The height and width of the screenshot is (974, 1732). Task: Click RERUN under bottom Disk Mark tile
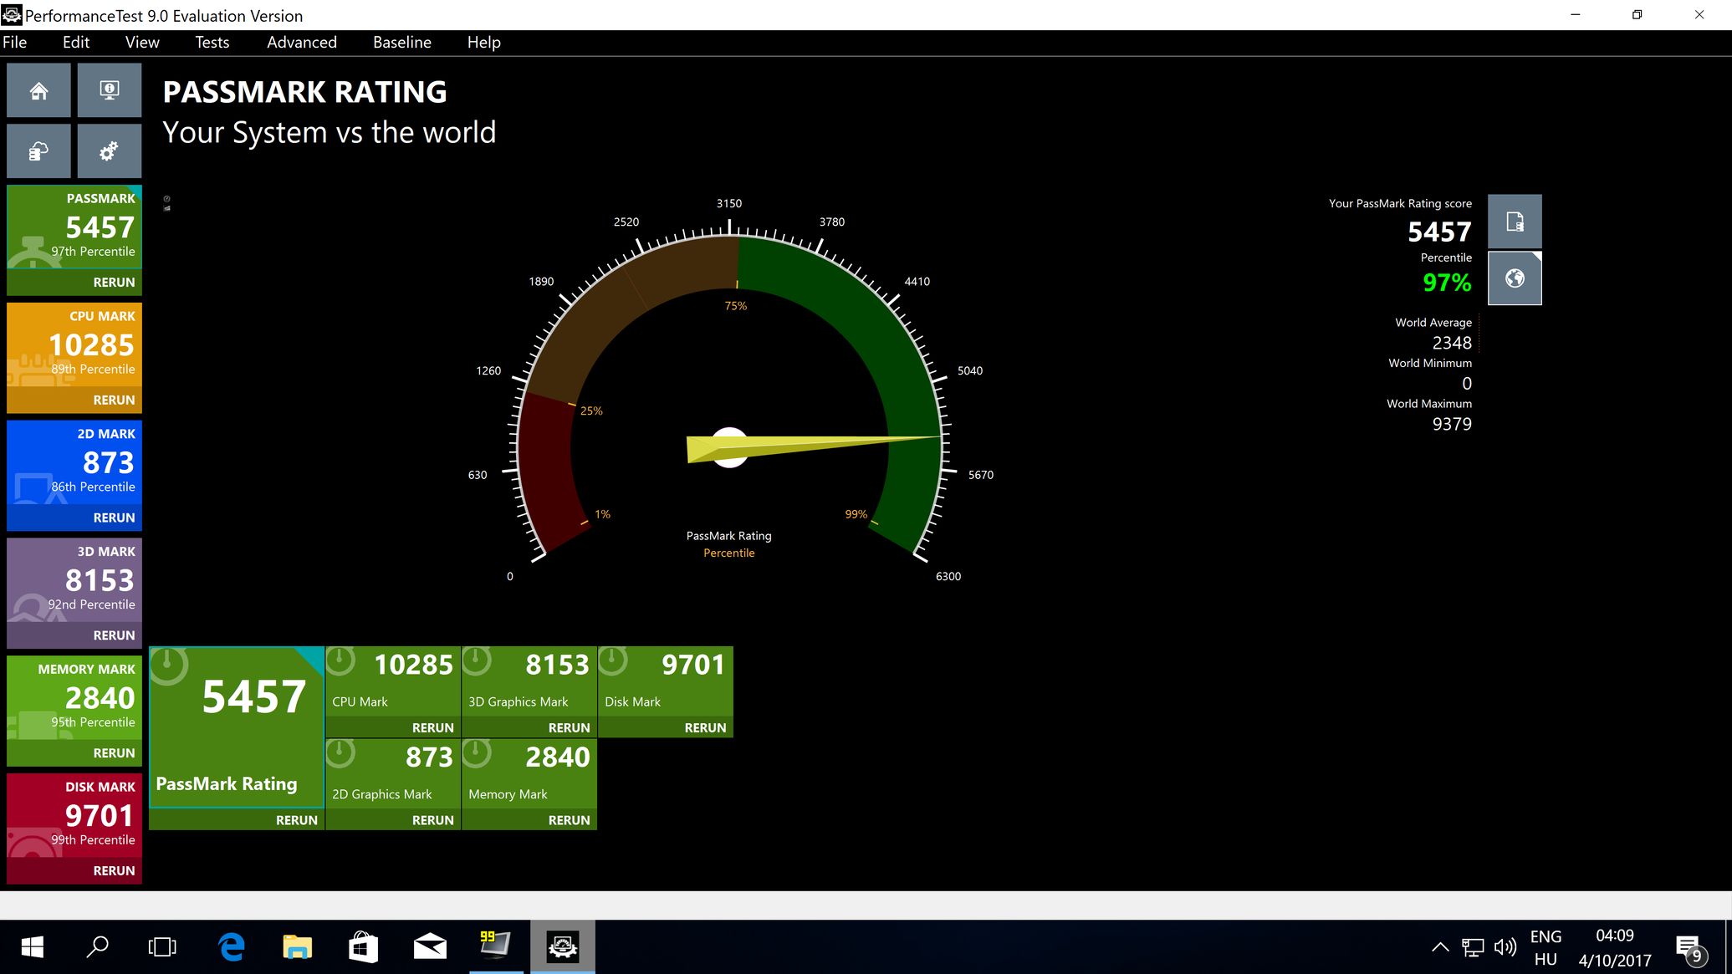tap(706, 728)
